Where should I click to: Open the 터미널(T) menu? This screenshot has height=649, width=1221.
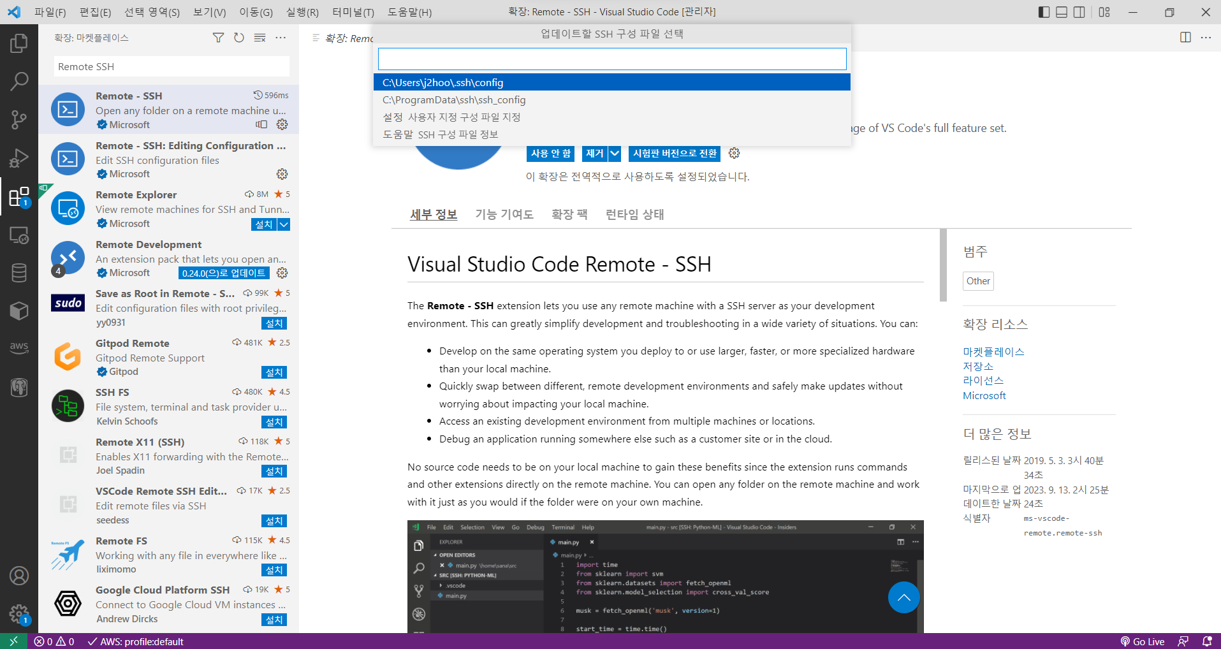point(353,12)
